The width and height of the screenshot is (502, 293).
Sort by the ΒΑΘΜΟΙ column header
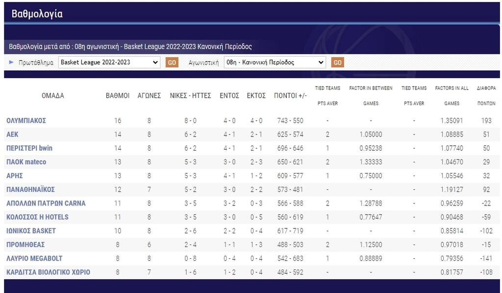click(117, 95)
